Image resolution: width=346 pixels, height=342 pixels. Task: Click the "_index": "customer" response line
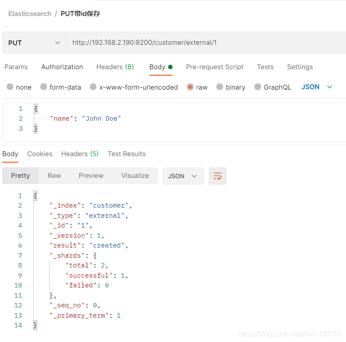click(x=91, y=205)
